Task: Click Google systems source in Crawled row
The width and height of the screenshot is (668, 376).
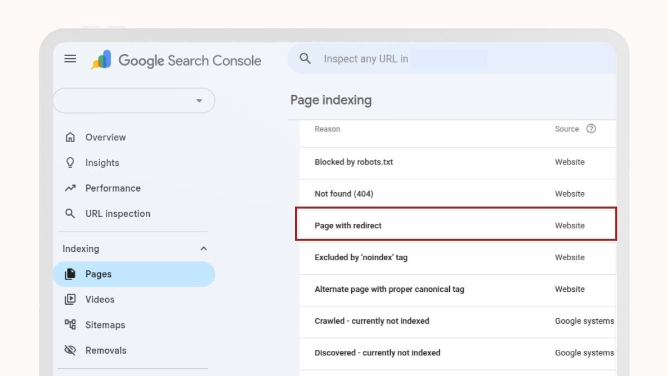Action: point(584,321)
